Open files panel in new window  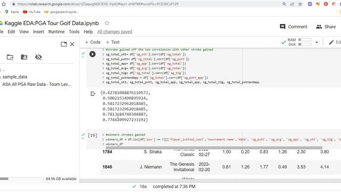(x=64, y=44)
